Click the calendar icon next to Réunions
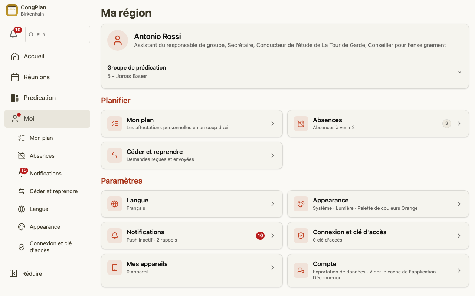475x296 pixels. tap(15, 77)
